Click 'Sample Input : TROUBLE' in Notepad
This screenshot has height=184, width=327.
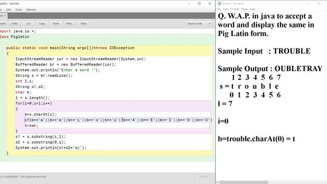tap(264, 51)
